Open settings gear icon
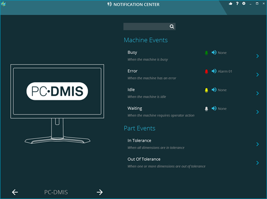 pyautogui.click(x=244, y=4)
